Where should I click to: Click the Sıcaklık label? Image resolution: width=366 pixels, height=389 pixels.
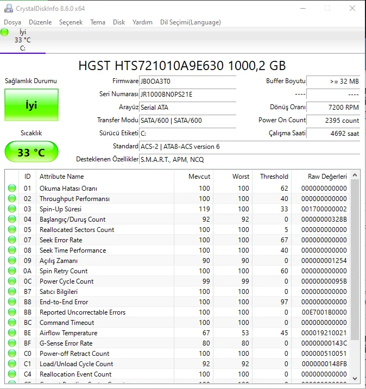click(x=31, y=133)
